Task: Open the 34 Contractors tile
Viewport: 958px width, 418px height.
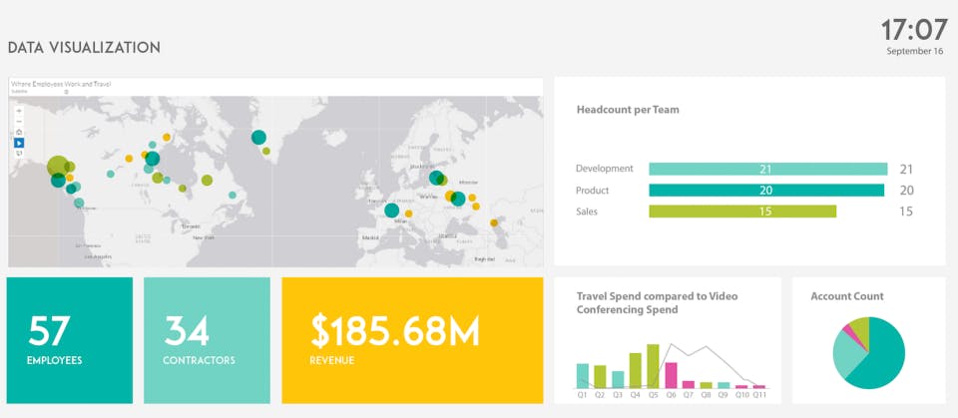Action: pos(207,340)
